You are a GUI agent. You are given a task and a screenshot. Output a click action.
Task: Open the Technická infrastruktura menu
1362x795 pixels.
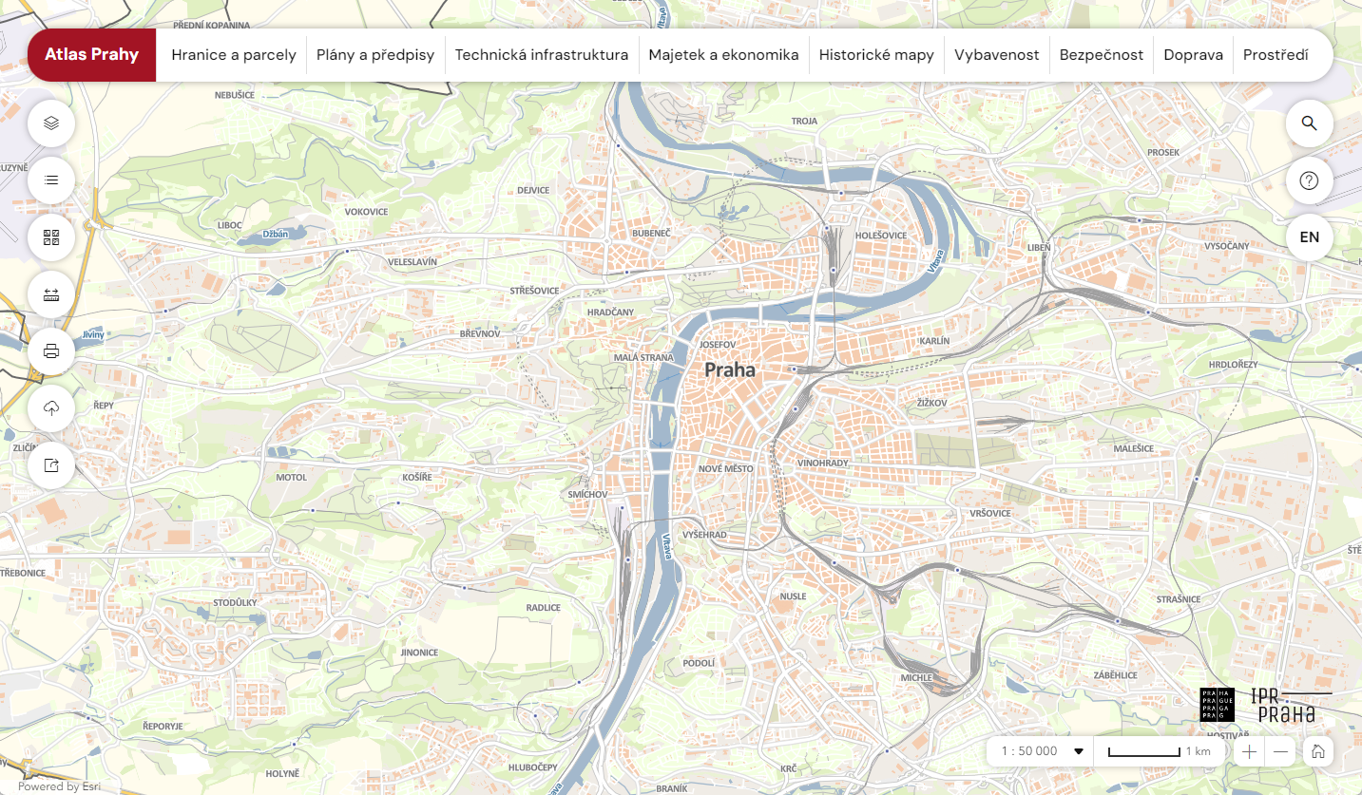(541, 55)
